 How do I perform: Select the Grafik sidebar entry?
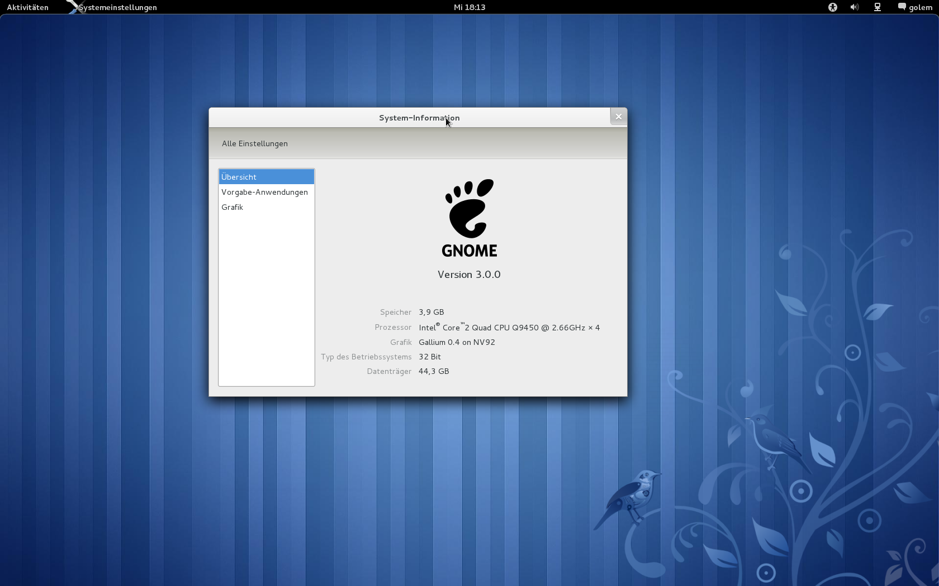(x=233, y=207)
